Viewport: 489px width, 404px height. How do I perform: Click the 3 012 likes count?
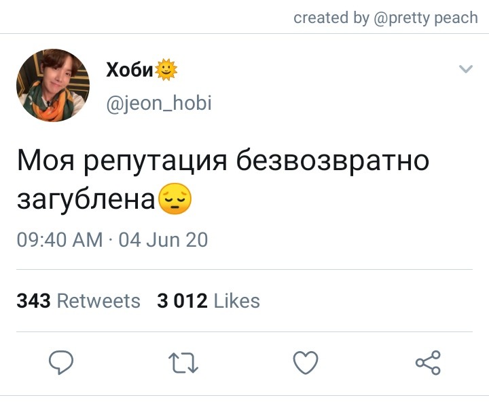click(182, 301)
